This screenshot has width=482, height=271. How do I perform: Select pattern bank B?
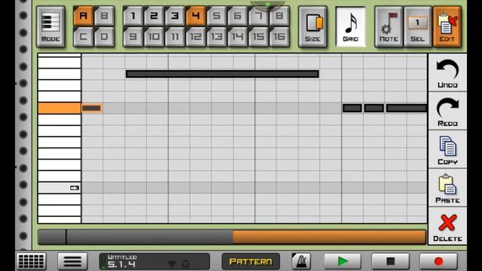click(104, 16)
